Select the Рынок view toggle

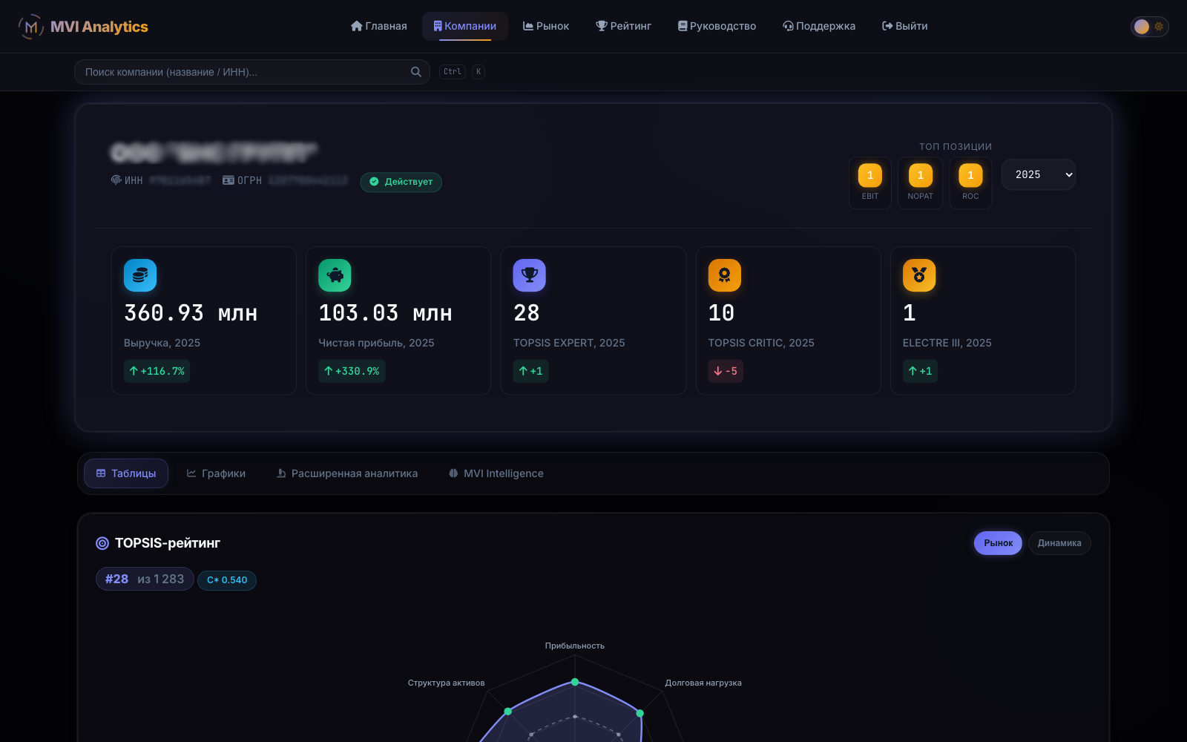998,543
